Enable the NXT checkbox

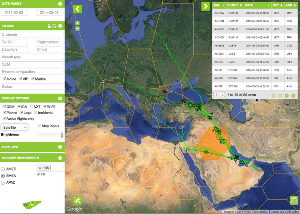coord(32,107)
